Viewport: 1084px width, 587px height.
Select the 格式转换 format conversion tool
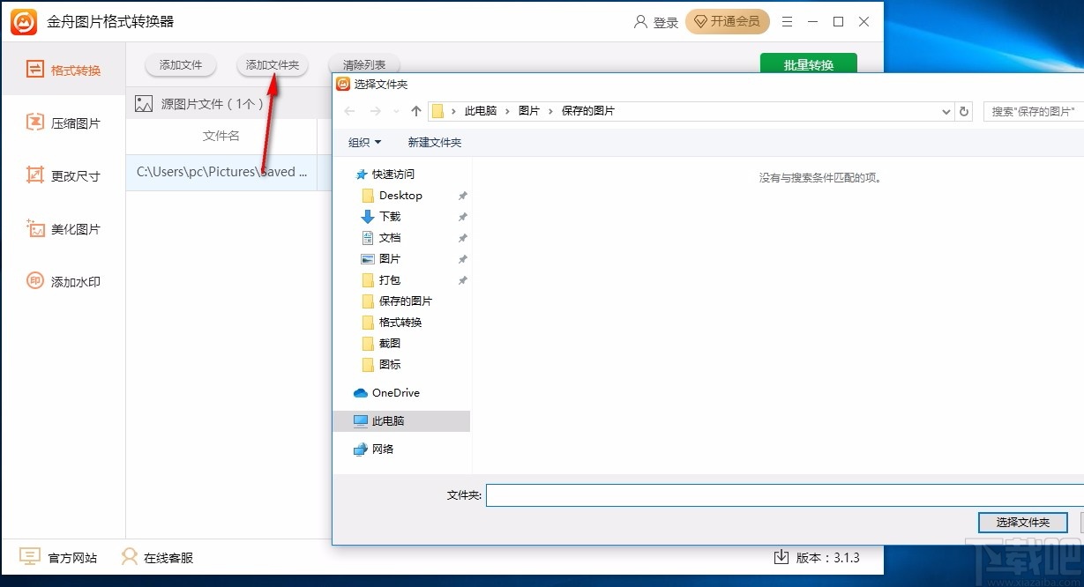(66, 70)
